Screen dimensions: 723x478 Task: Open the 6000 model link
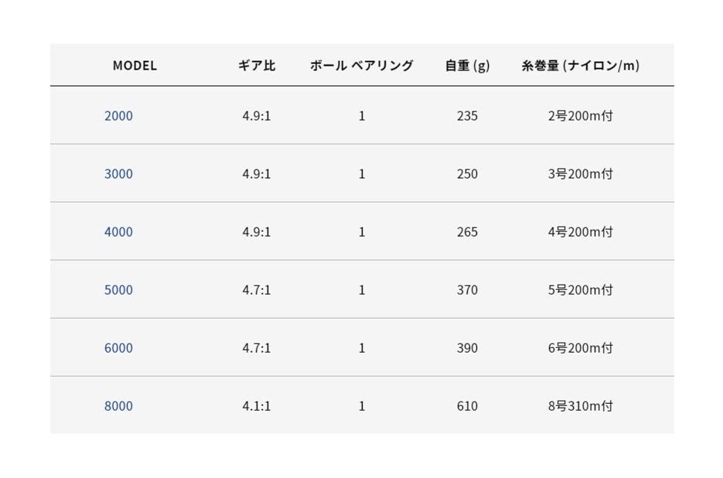pyautogui.click(x=118, y=348)
